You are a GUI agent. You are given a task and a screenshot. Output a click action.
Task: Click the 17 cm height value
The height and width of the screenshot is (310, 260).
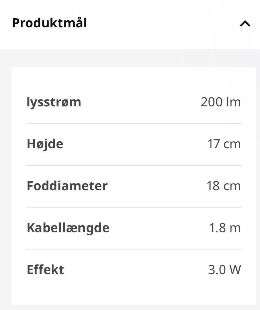point(224,144)
